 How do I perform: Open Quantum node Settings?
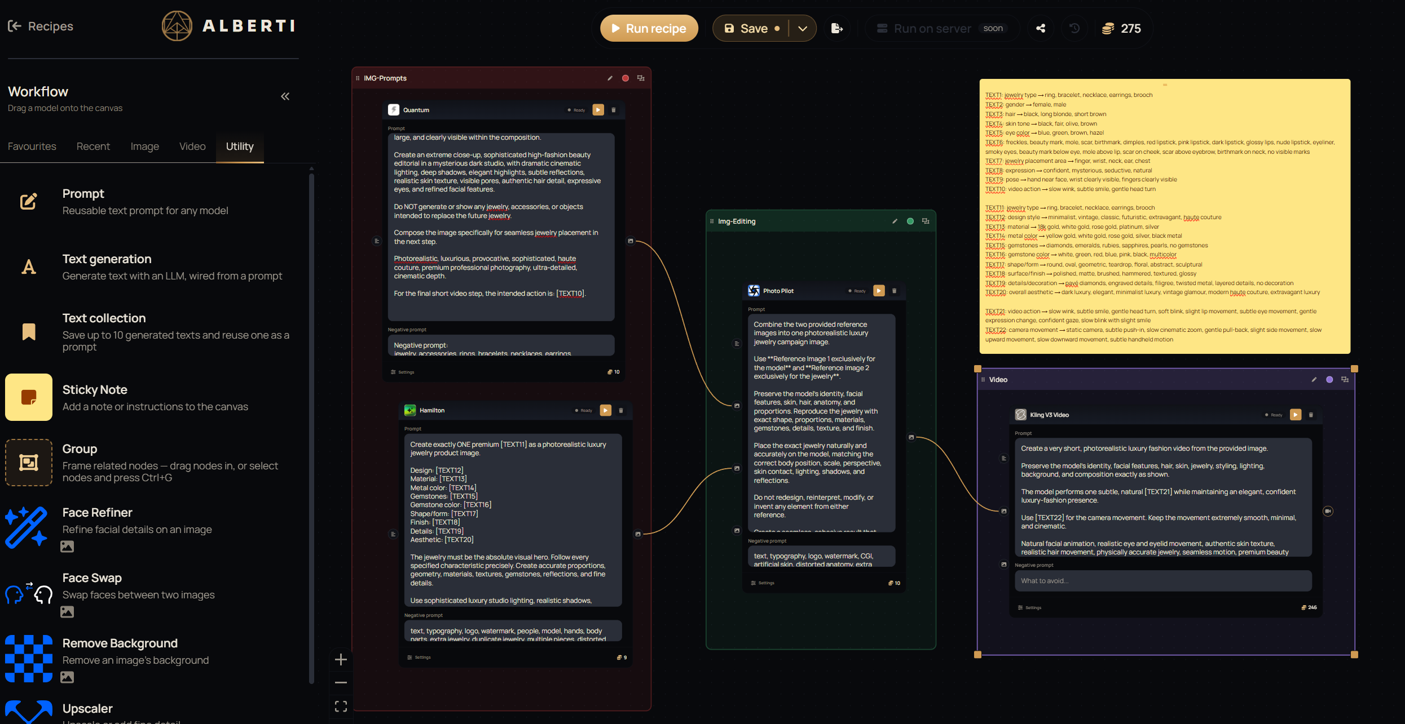403,372
